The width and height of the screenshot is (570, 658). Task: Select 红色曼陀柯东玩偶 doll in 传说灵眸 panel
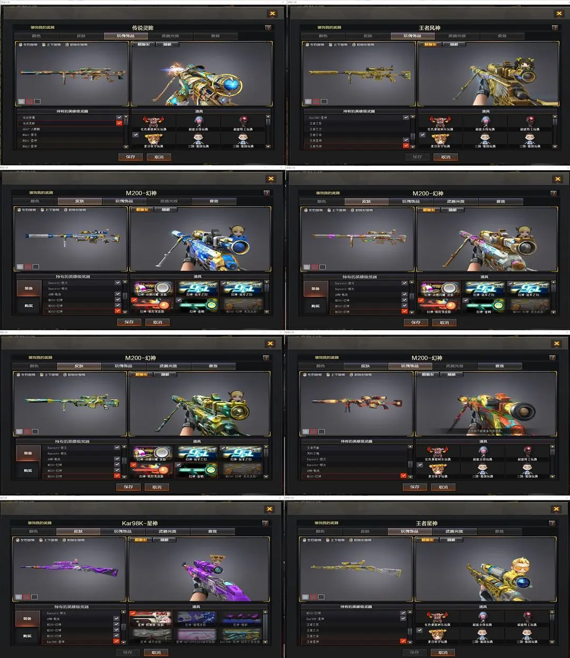pyautogui.click(x=153, y=123)
